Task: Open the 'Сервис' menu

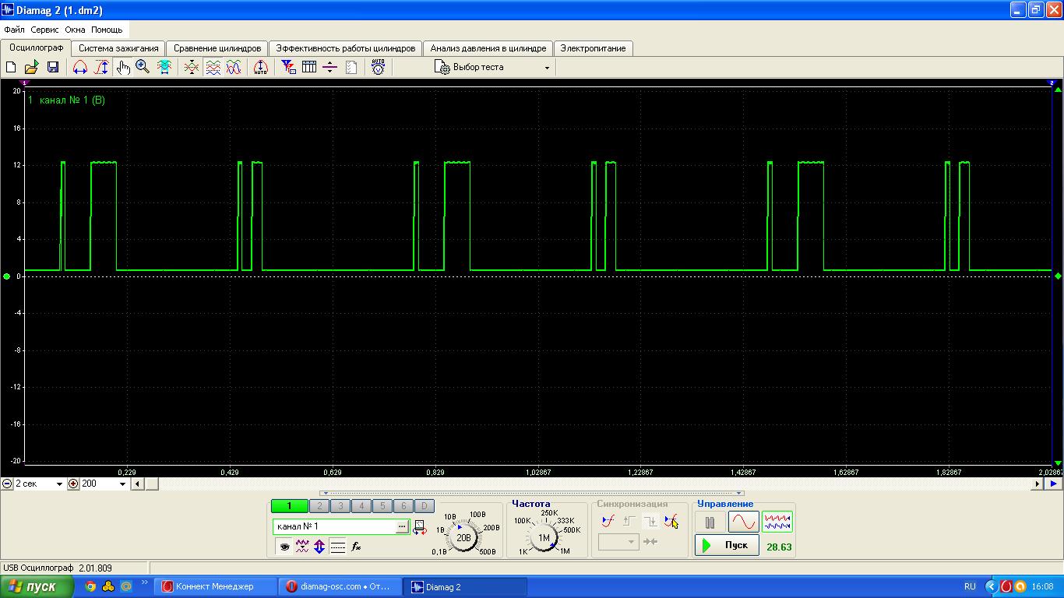Action: [45, 30]
